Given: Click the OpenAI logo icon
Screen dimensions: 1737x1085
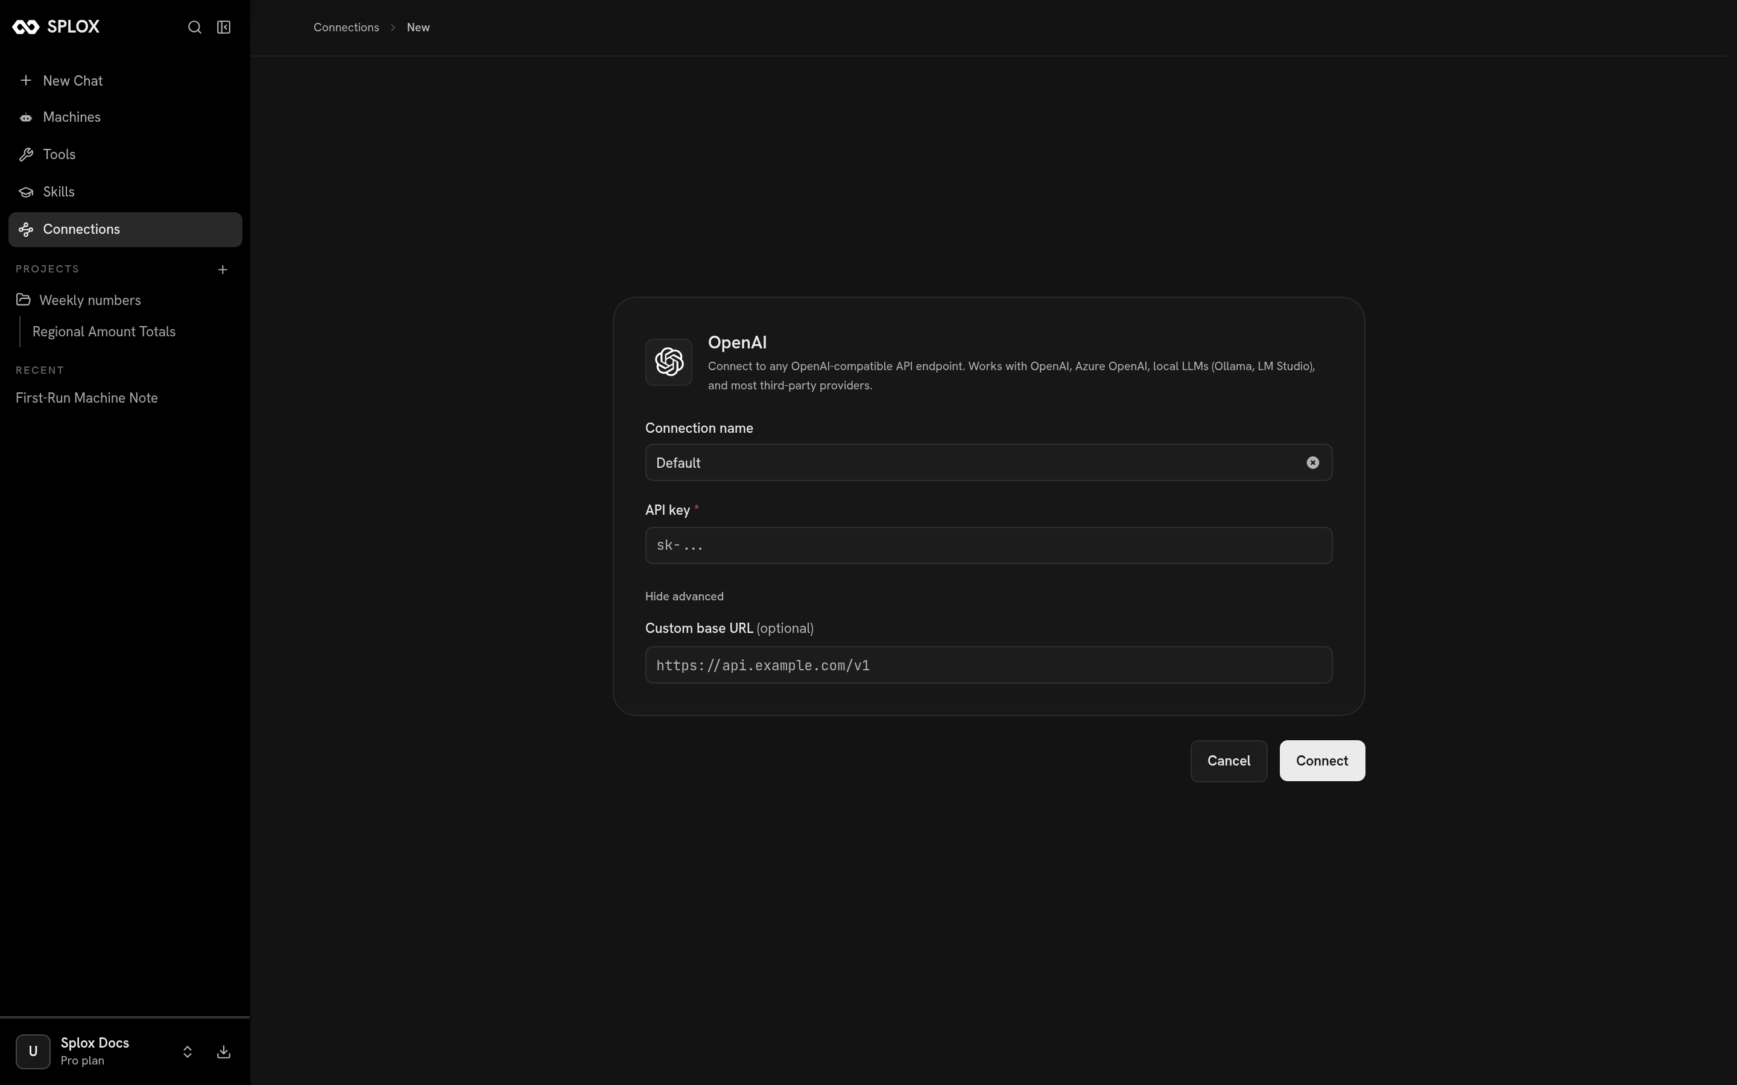Looking at the screenshot, I should point(669,362).
